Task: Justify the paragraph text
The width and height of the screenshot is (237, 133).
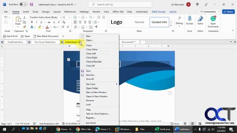Action: (x=90, y=22)
